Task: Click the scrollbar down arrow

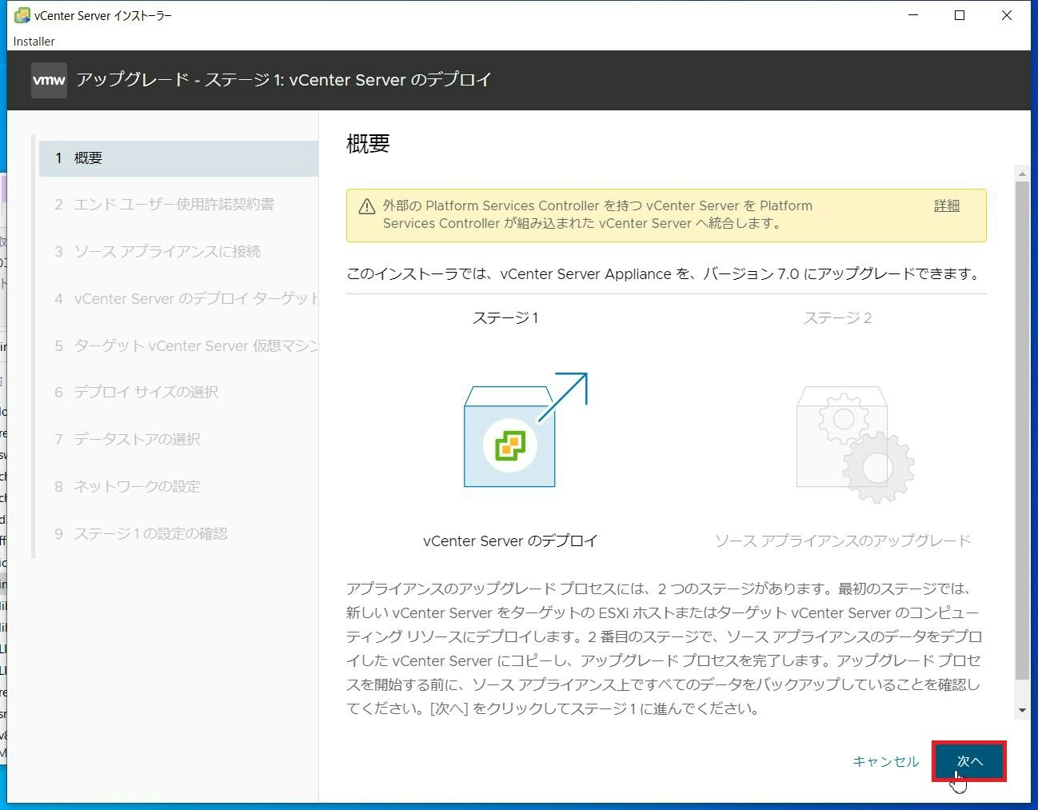Action: 1022,710
